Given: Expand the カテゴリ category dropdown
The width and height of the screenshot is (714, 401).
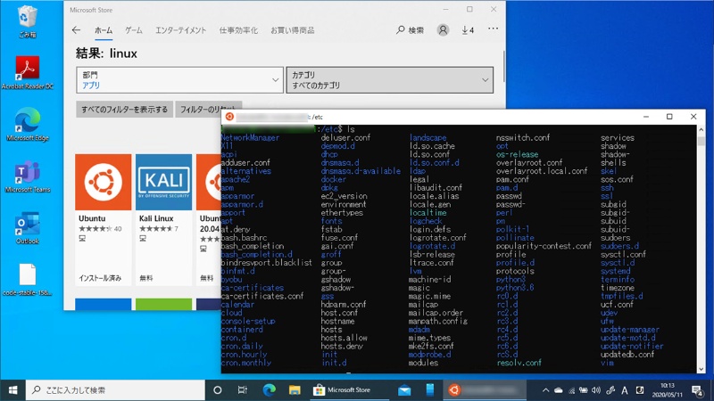Looking at the screenshot, I should click(389, 80).
